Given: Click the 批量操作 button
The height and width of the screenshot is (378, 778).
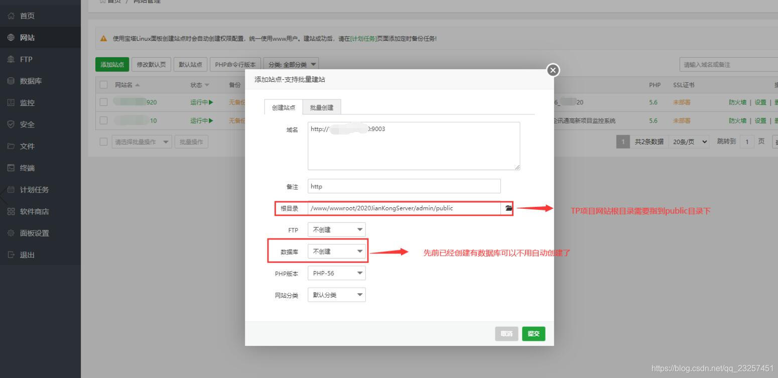Looking at the screenshot, I should click(x=191, y=142).
